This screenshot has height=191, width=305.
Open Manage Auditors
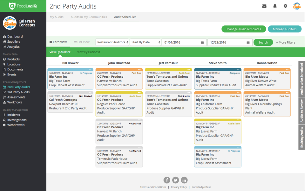click(x=284, y=29)
